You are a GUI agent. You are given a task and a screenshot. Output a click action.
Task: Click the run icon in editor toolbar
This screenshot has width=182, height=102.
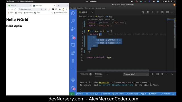pos(162,12)
